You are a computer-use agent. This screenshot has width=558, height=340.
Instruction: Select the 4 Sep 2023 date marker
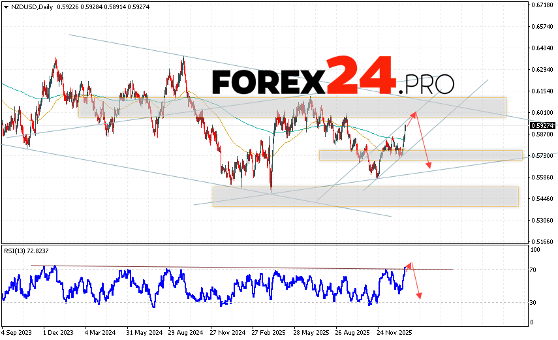point(18,332)
